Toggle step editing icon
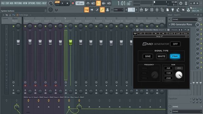This screenshot has width=203, height=114. pos(97,10)
